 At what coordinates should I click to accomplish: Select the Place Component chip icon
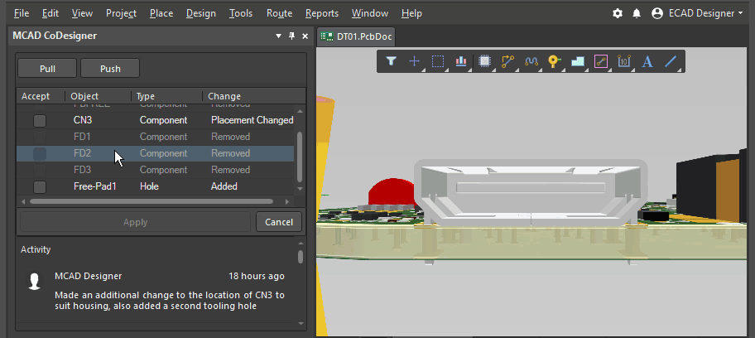coord(485,61)
